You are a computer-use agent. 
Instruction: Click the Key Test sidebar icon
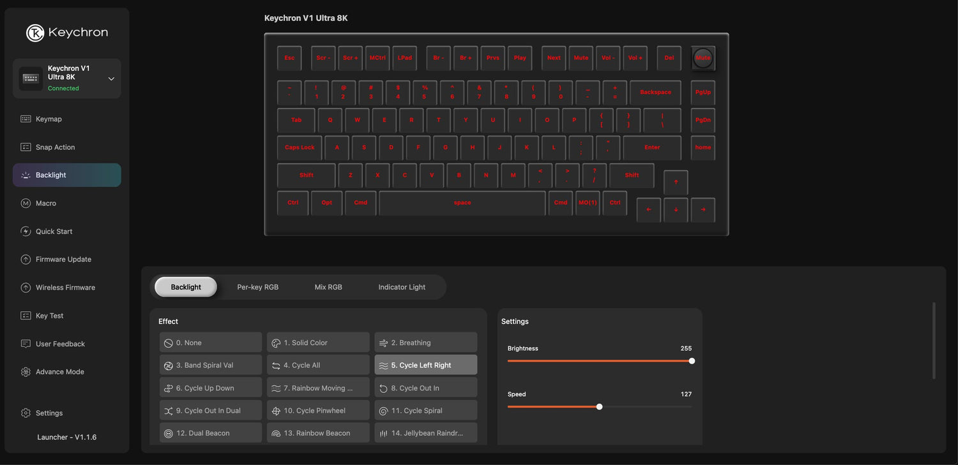click(26, 316)
